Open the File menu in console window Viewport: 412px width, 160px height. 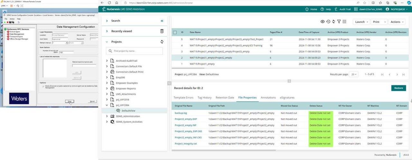pos(6,19)
